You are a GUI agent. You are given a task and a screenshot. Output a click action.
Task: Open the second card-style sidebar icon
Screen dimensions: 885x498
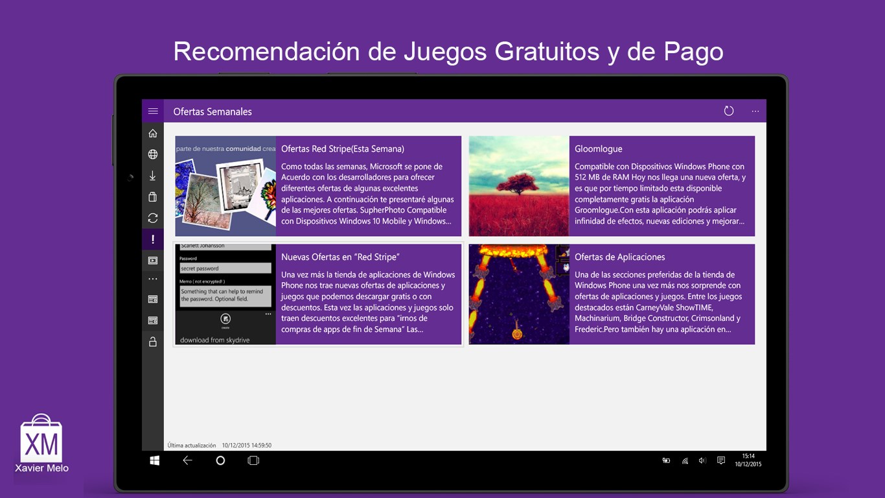(153, 320)
